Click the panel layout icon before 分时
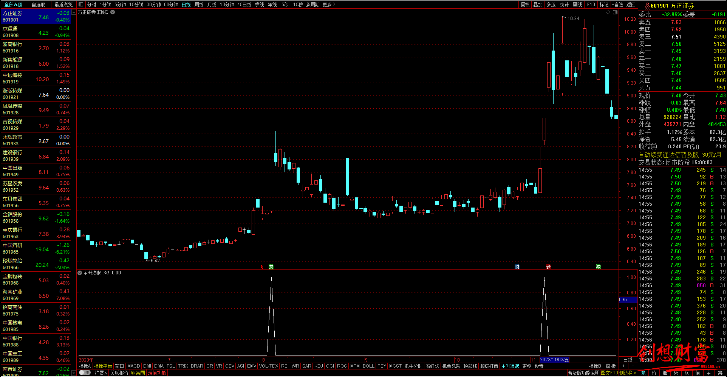This screenshot has width=727, height=377. tap(81, 5)
